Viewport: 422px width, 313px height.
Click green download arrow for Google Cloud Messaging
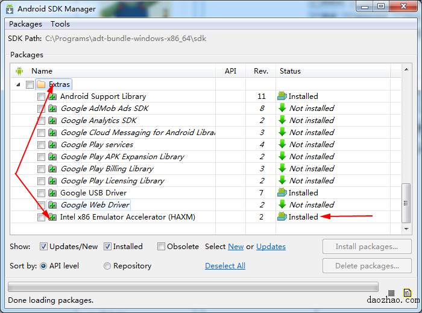(x=282, y=132)
